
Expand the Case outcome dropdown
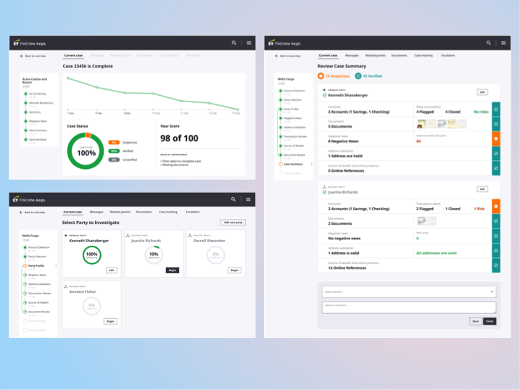(492, 291)
